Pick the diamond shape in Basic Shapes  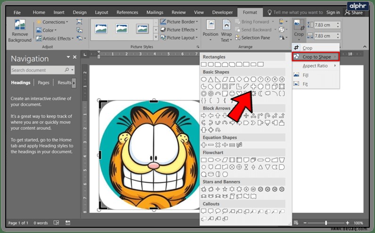click(x=239, y=79)
